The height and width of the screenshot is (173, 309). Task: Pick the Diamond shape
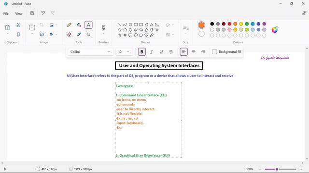click(x=120, y=30)
